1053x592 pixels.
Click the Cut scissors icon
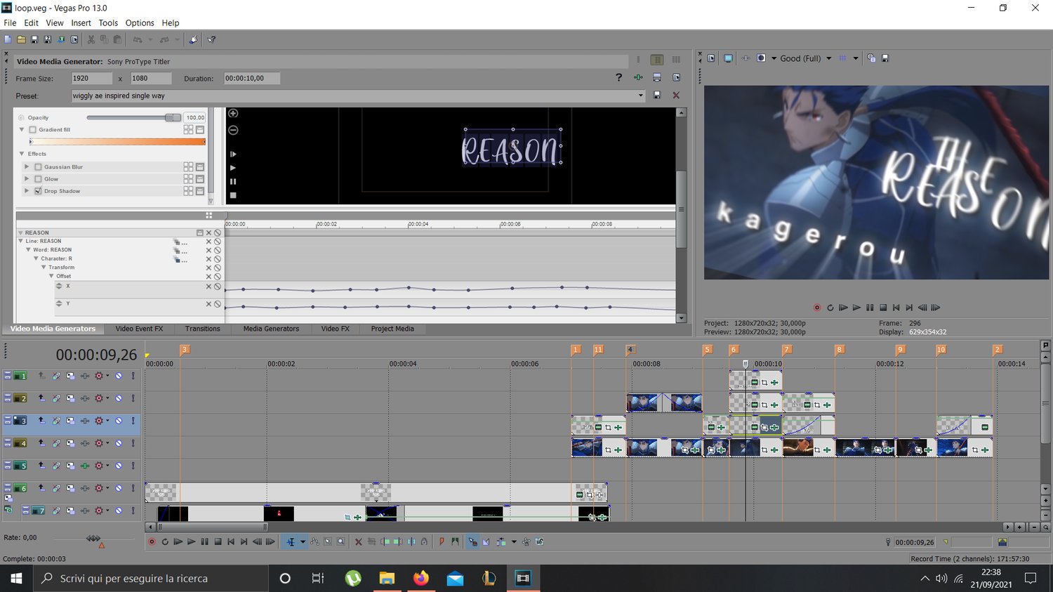click(91, 39)
